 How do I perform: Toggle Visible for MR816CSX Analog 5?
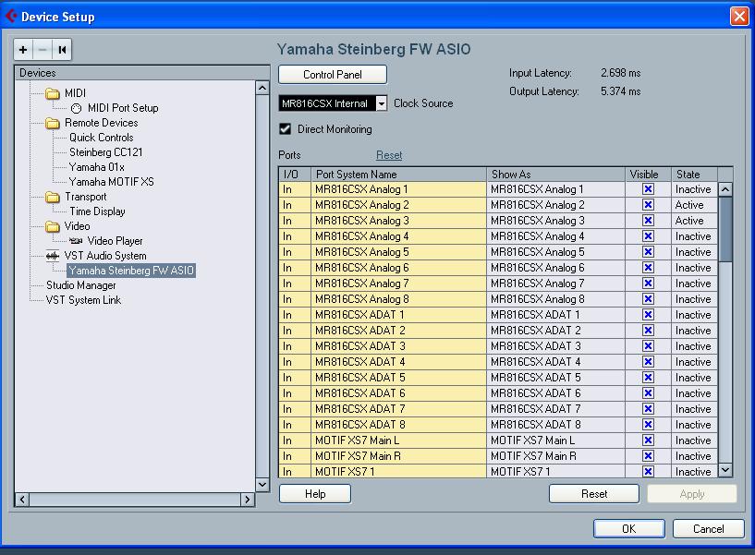648,252
